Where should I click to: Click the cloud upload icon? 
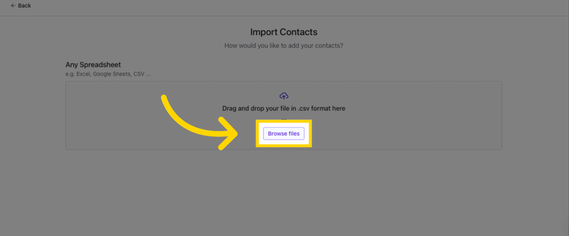[x=284, y=96]
